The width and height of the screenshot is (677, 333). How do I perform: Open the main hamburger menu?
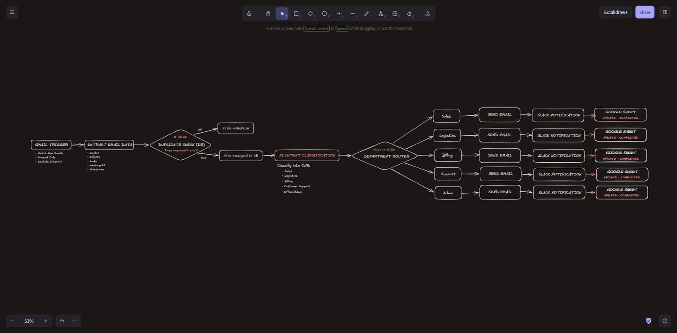(12, 12)
